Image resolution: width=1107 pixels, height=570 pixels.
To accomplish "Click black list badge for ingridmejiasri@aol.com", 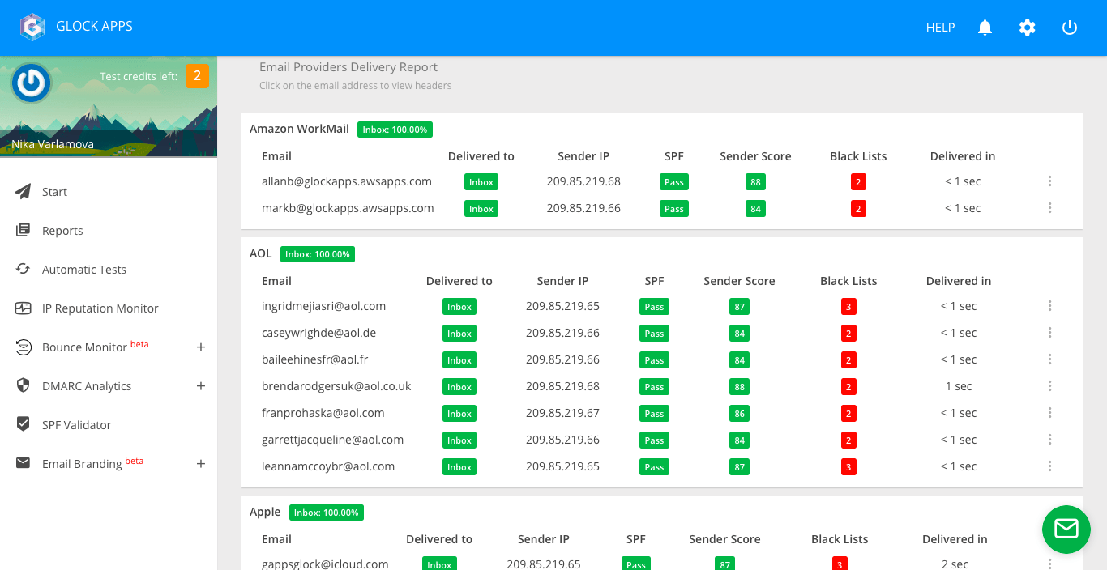I will point(848,307).
